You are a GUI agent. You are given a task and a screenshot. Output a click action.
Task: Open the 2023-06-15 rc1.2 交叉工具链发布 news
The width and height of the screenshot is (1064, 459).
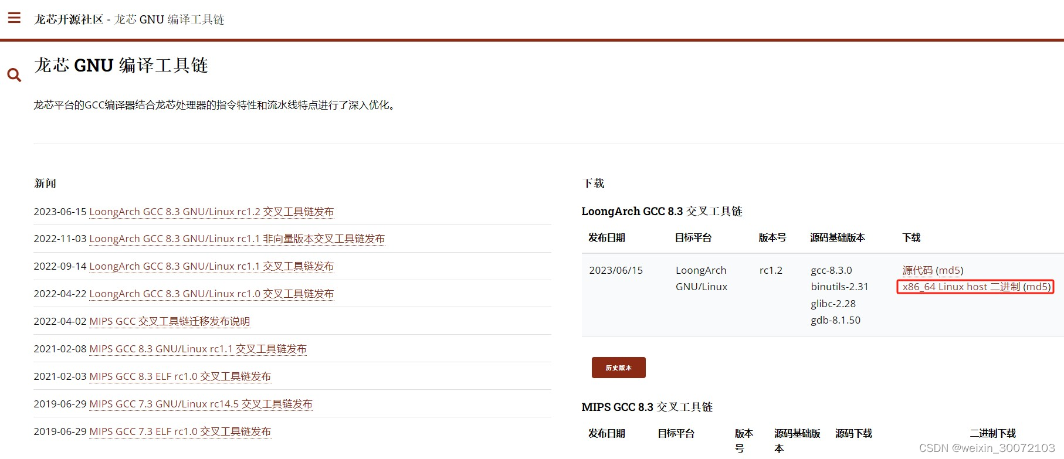click(x=211, y=212)
